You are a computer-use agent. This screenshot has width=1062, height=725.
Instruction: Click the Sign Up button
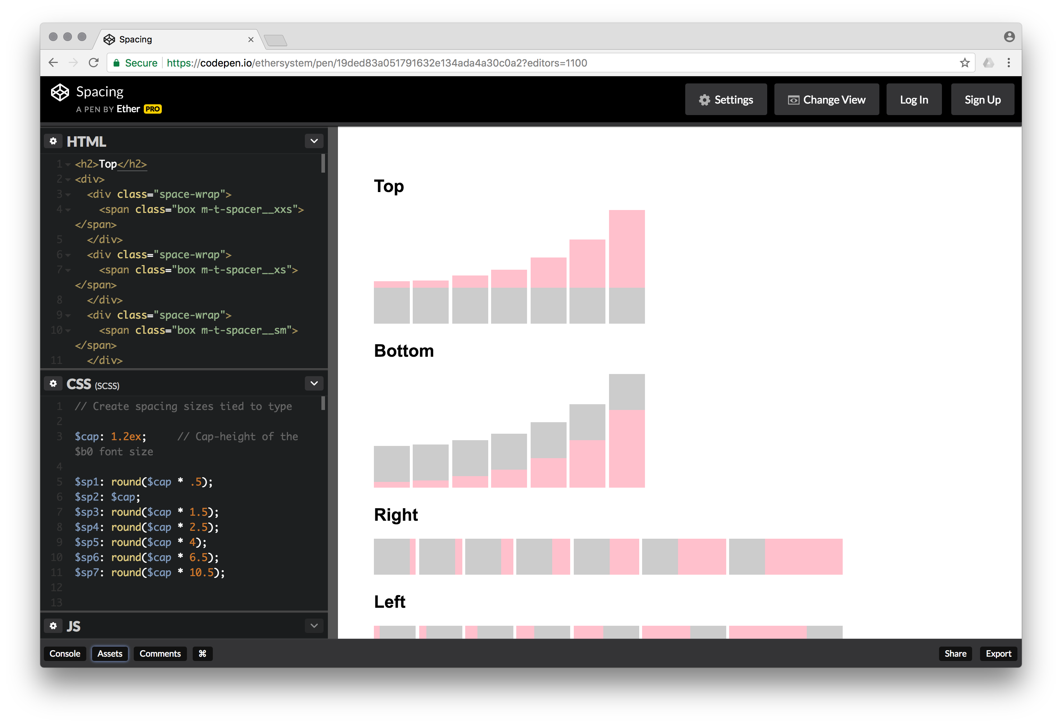[982, 100]
